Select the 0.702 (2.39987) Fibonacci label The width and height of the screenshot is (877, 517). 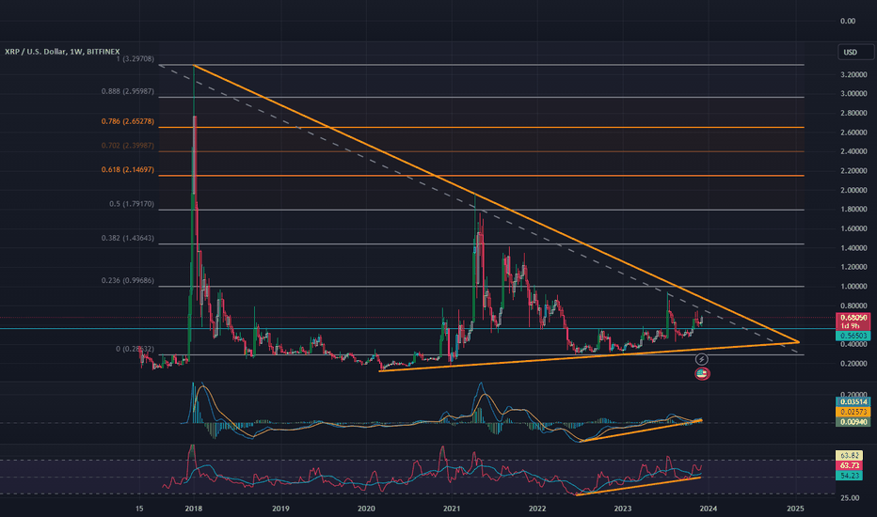point(128,146)
